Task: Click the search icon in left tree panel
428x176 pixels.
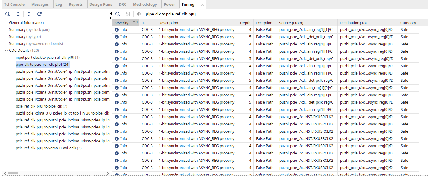Action: click(x=8, y=14)
